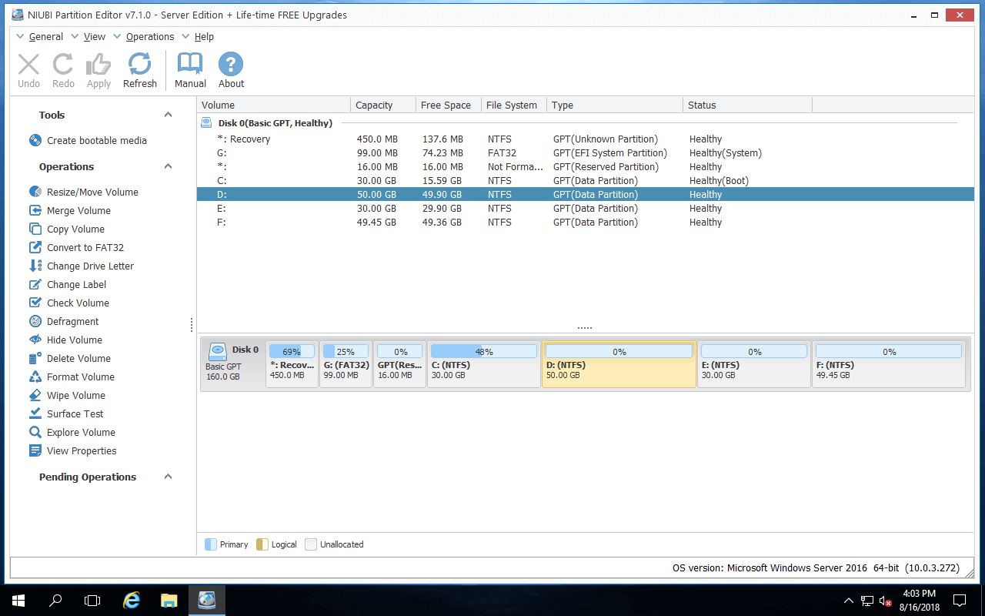The height and width of the screenshot is (616, 985).
Task: Collapse the Operations panel
Action: [168, 166]
